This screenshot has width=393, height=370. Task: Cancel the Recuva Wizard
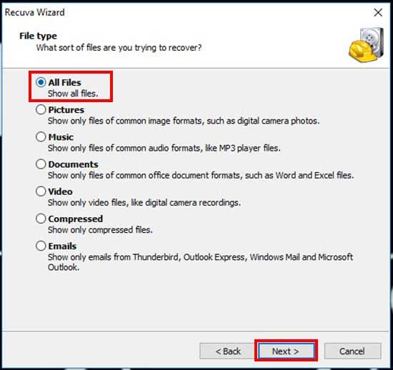[x=352, y=351]
